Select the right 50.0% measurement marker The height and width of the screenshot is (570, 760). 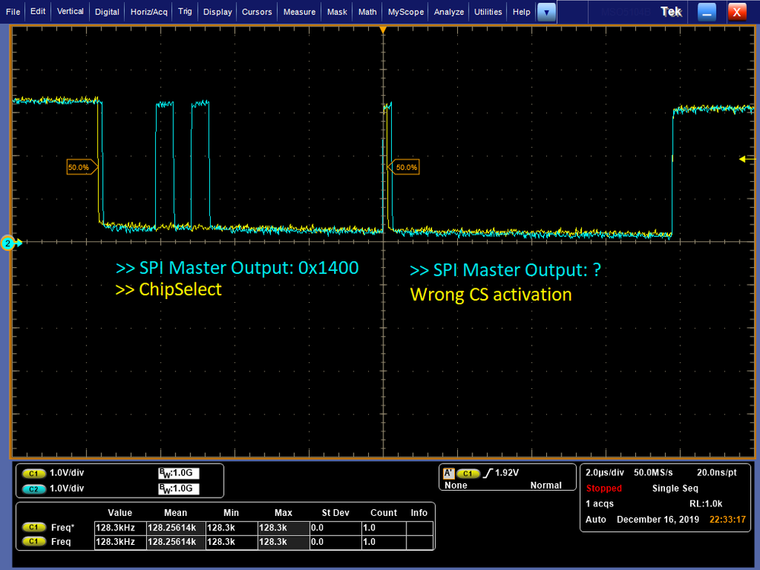click(404, 167)
